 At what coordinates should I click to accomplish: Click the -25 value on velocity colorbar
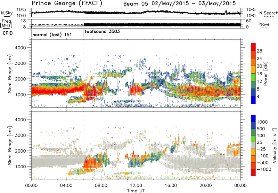[262, 149]
